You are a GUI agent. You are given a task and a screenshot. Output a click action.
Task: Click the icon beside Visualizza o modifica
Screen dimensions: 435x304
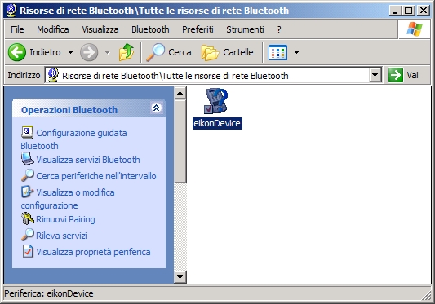point(27,192)
